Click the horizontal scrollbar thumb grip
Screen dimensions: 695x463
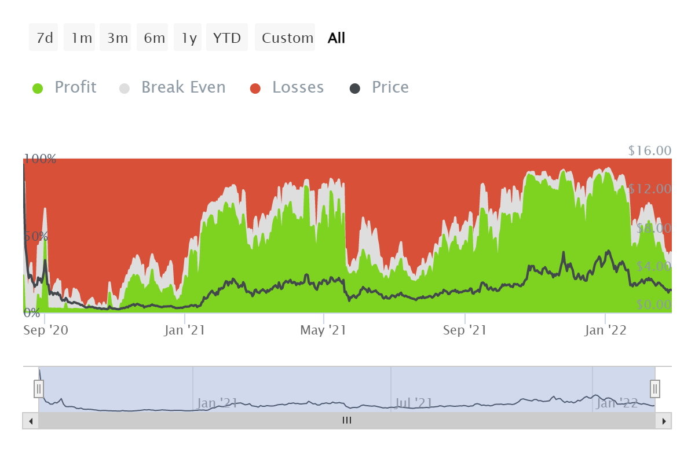pyautogui.click(x=347, y=421)
